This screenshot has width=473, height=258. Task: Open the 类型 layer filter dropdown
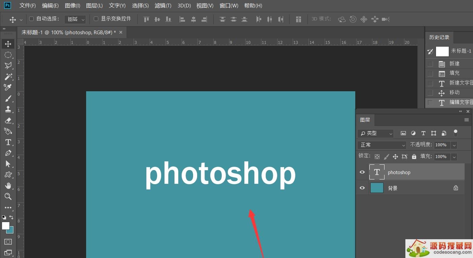tap(375, 133)
